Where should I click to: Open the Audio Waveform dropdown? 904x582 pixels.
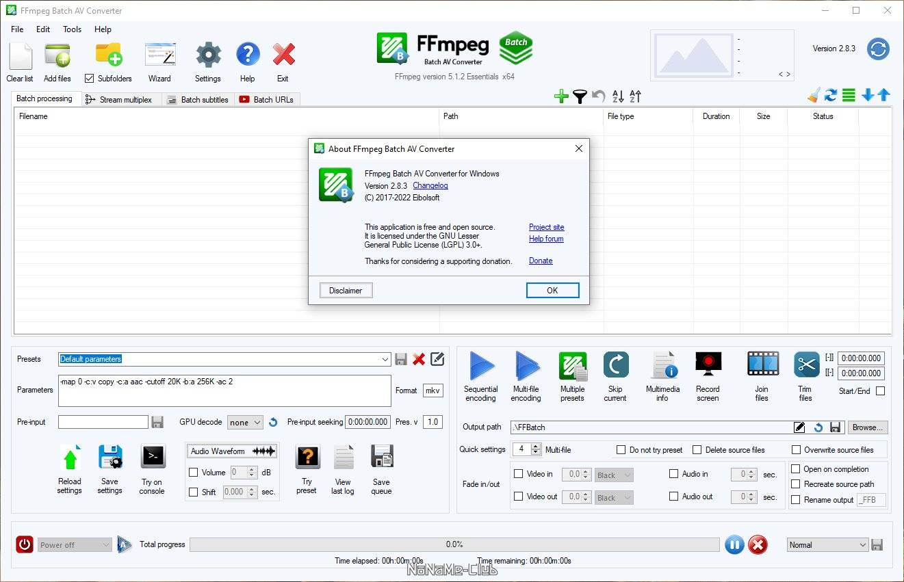tap(232, 451)
